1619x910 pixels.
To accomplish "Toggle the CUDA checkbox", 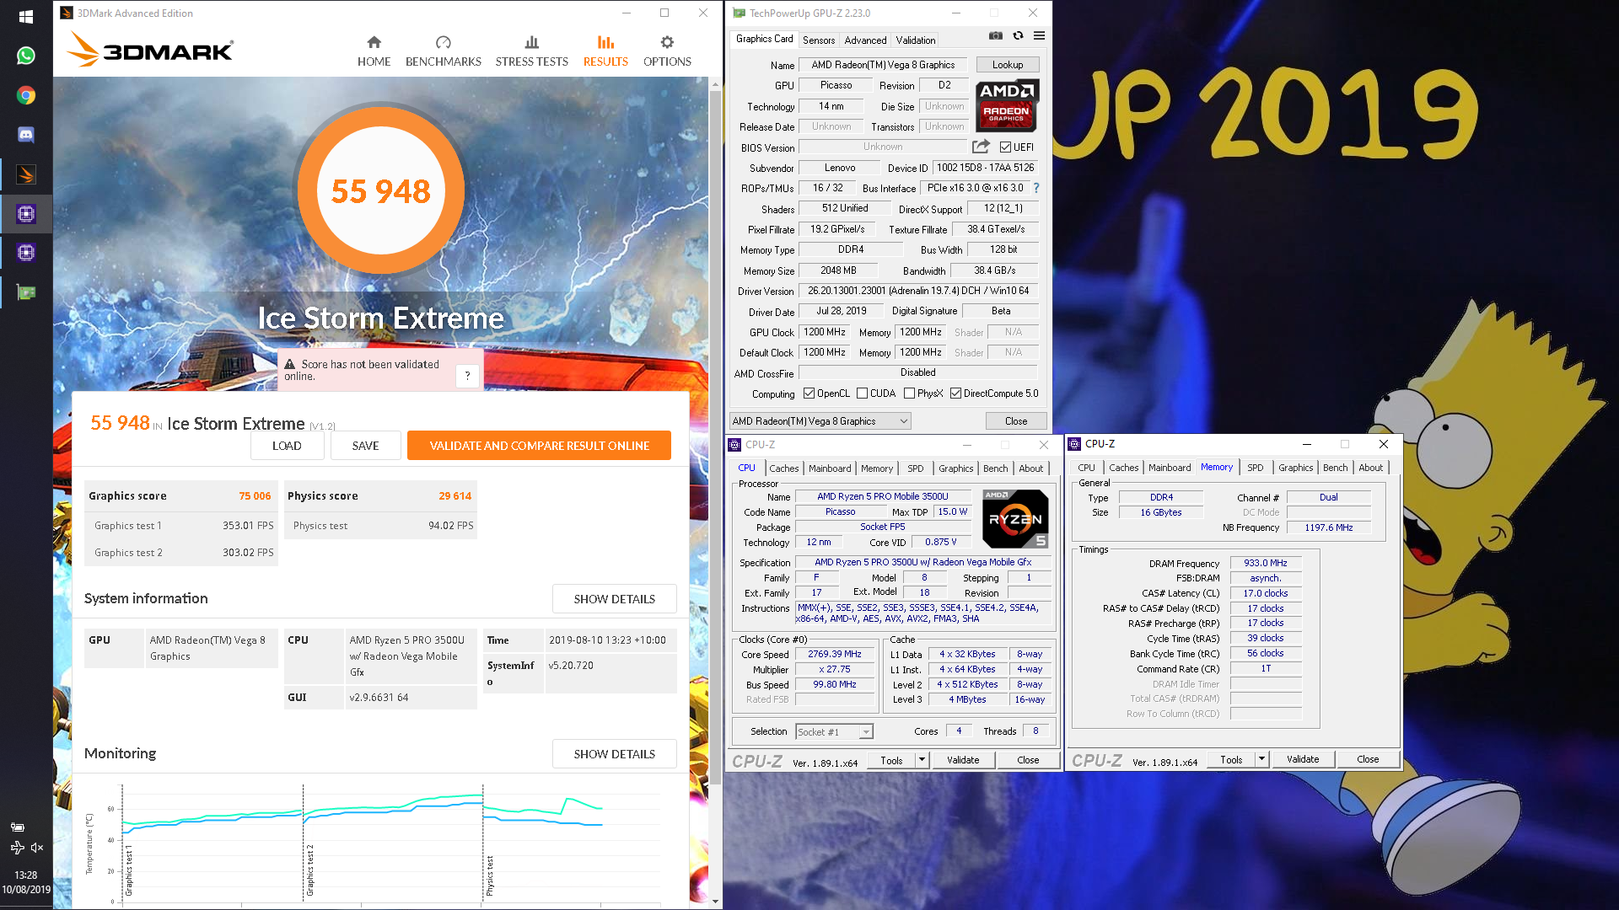I will click(x=862, y=393).
